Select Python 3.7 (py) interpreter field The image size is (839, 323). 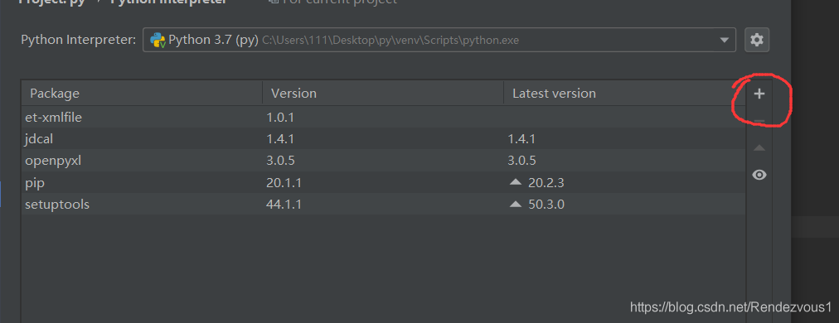click(439, 40)
